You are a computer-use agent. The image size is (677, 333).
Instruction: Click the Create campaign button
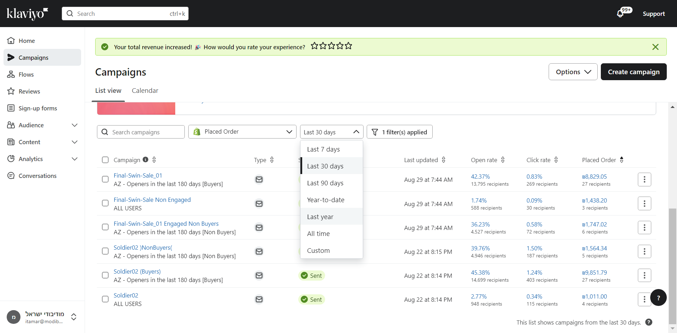pyautogui.click(x=633, y=72)
